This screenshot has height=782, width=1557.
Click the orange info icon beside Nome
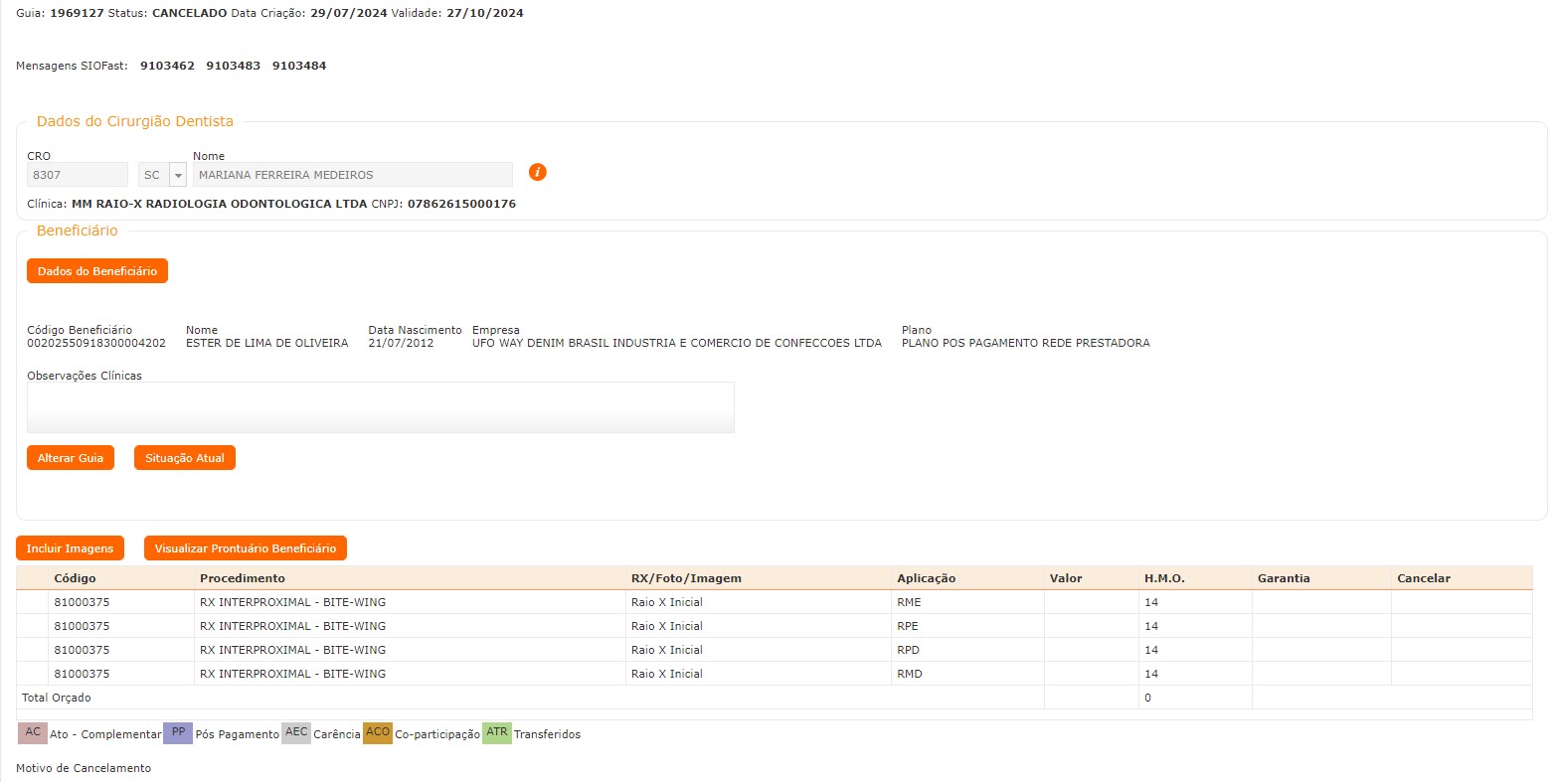pyautogui.click(x=537, y=173)
